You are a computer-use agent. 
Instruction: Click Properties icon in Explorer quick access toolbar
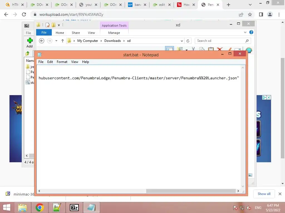pos(48,25)
